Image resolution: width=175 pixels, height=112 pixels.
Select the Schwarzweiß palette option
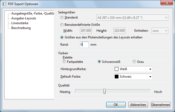(x=100, y=62)
